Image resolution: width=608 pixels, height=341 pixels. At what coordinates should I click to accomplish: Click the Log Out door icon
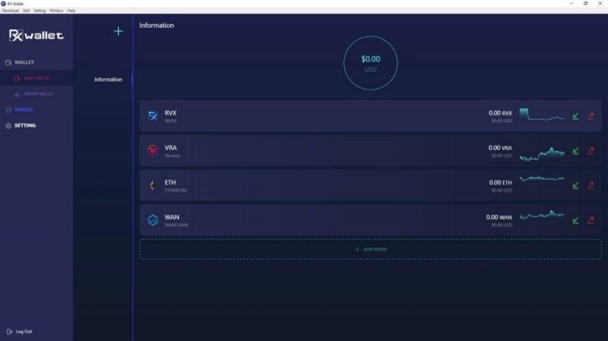[10, 331]
